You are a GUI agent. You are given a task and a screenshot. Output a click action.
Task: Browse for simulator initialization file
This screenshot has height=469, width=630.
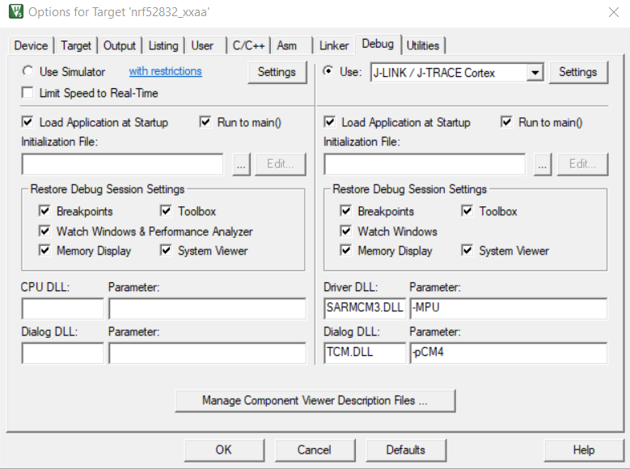point(241,164)
